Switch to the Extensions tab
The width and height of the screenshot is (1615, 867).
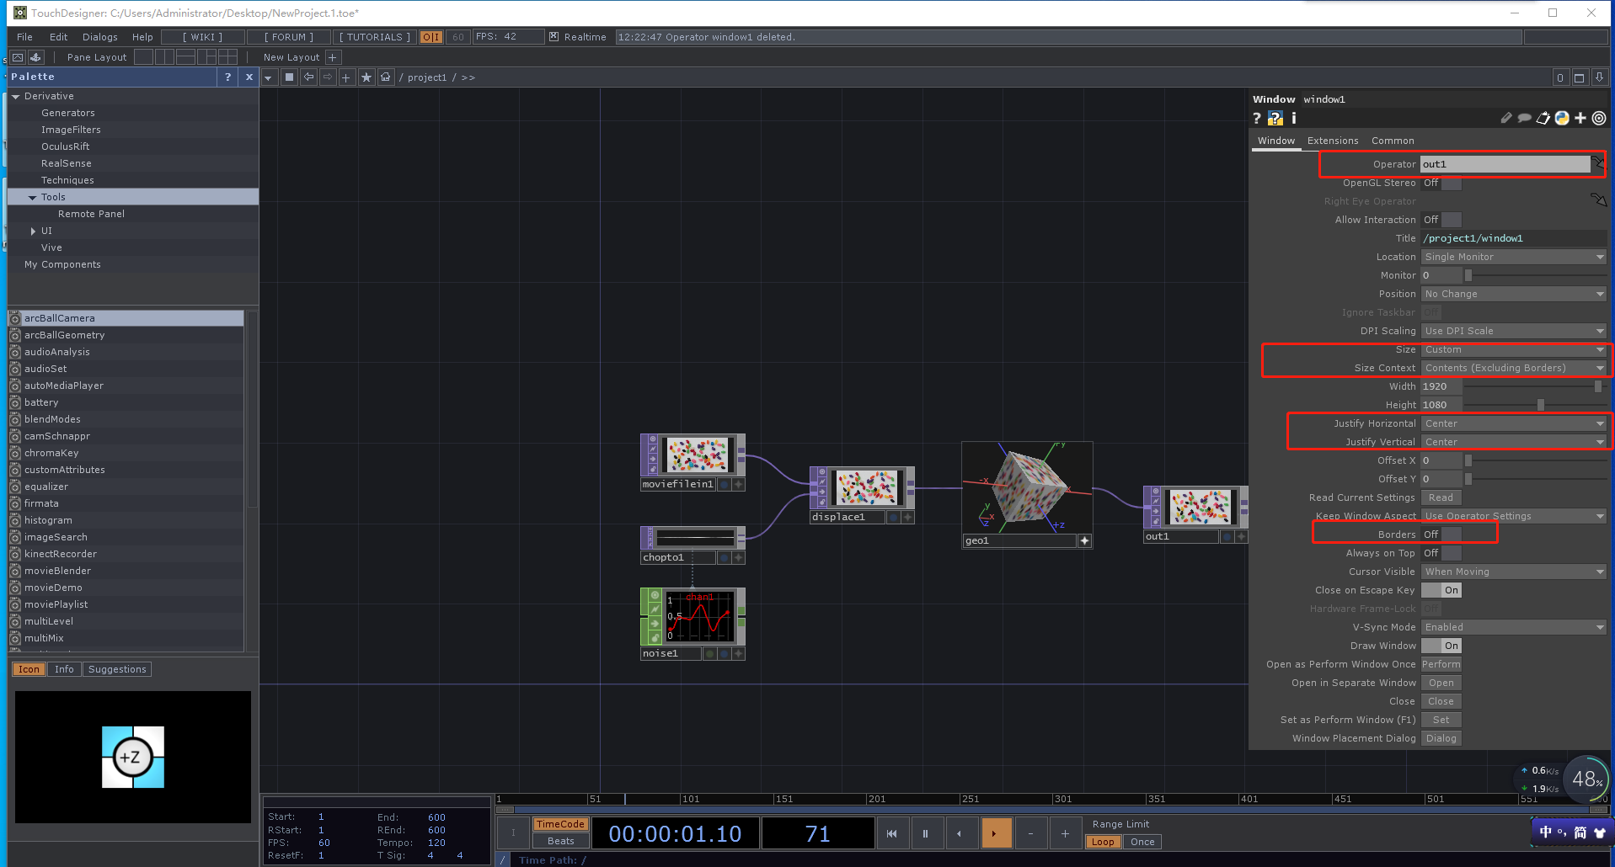click(x=1332, y=141)
